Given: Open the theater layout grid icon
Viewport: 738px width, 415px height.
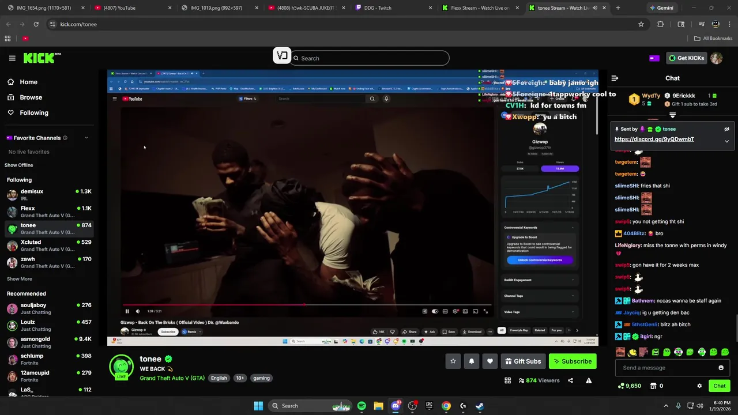Looking at the screenshot, I should [507, 380].
